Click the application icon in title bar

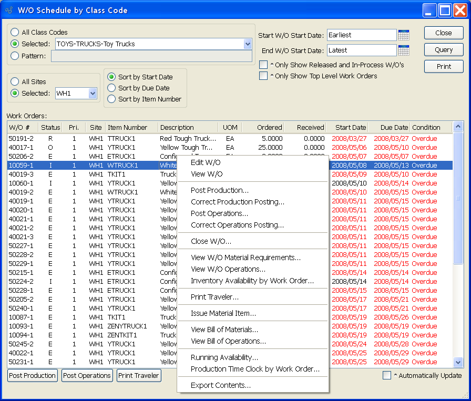tap(9, 10)
